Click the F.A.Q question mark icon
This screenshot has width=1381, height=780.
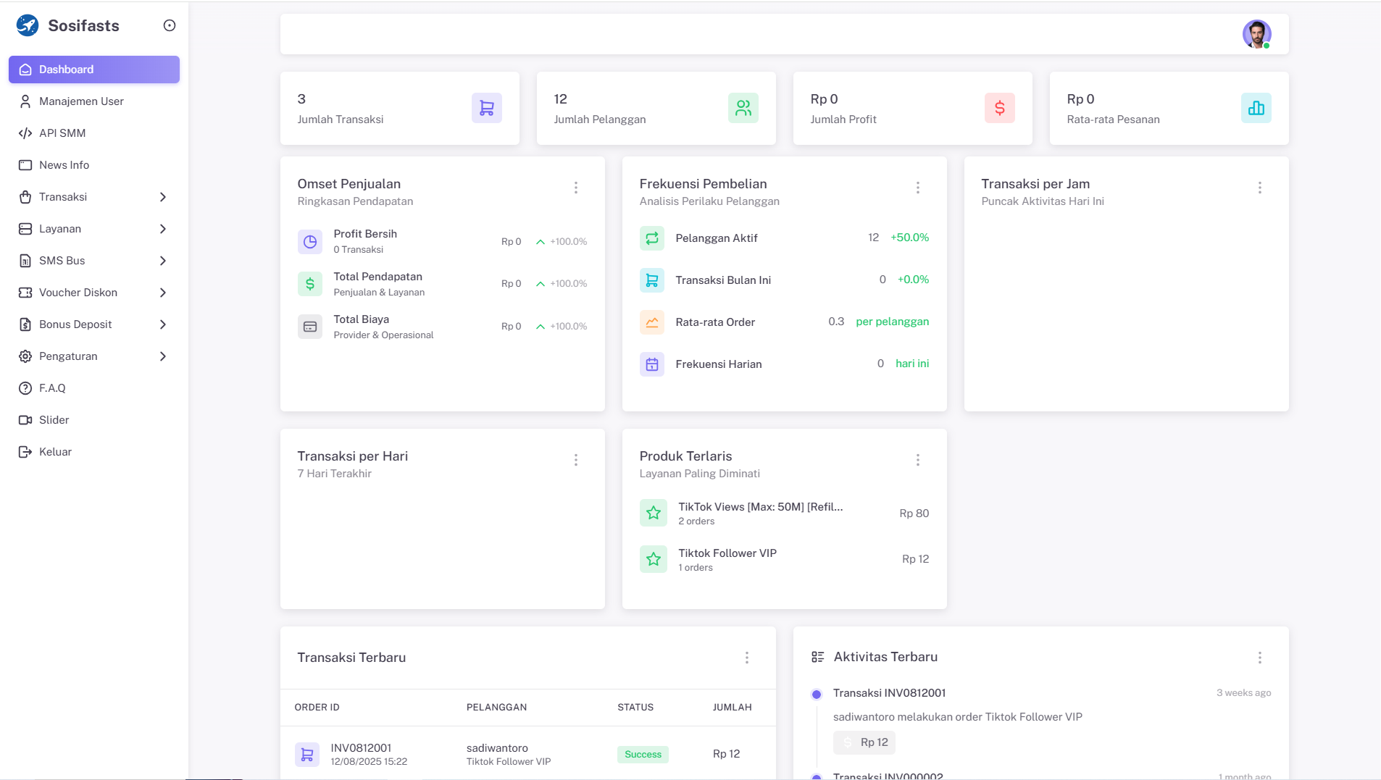coord(25,388)
